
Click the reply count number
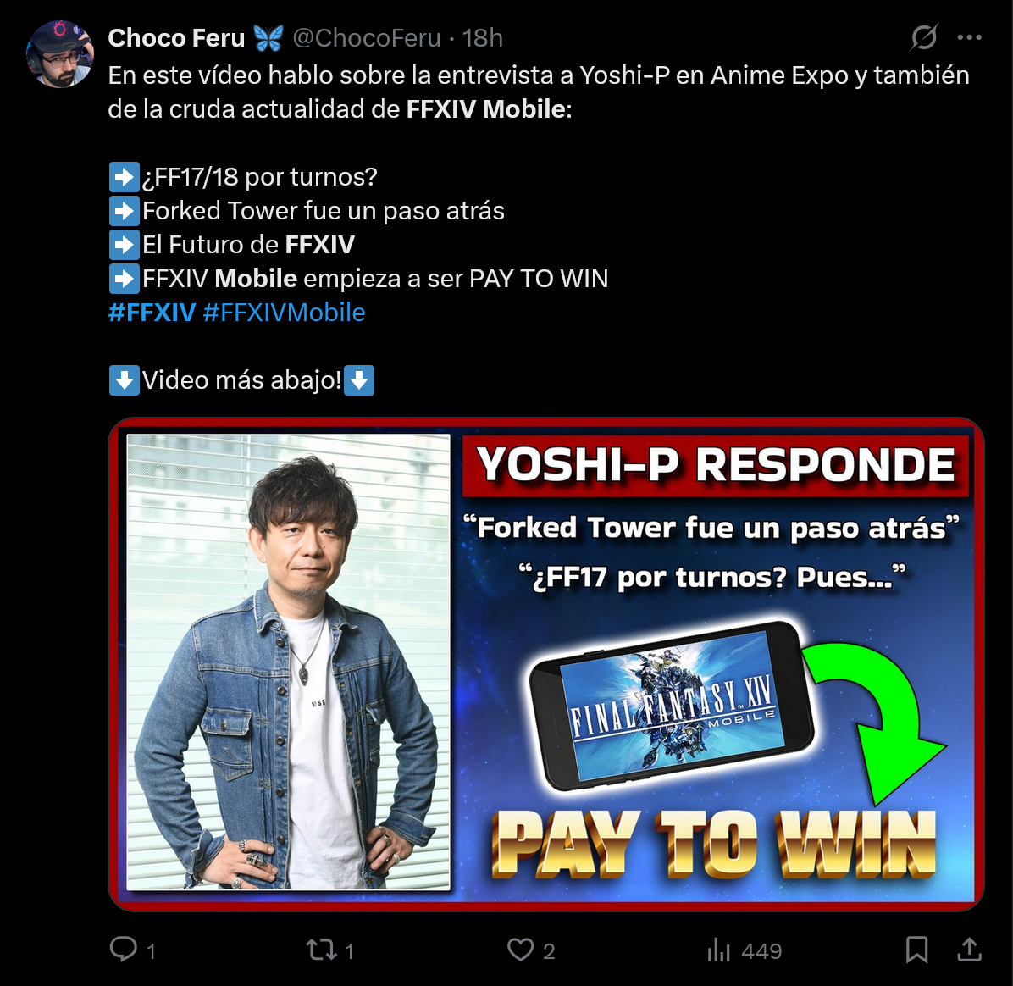coord(151,951)
